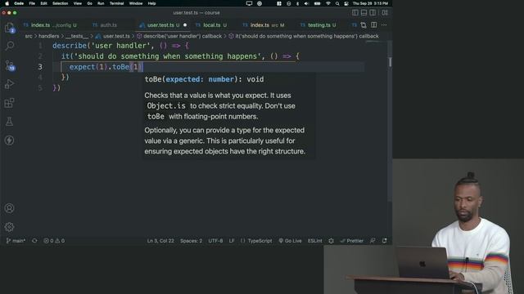Toggle primary sidebar layout icon
Image resolution: width=524 pixels, height=294 pixels.
(355, 13)
